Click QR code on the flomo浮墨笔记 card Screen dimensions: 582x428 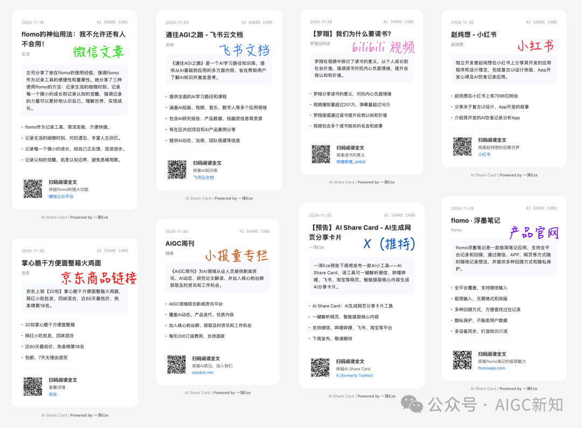tap(462, 360)
